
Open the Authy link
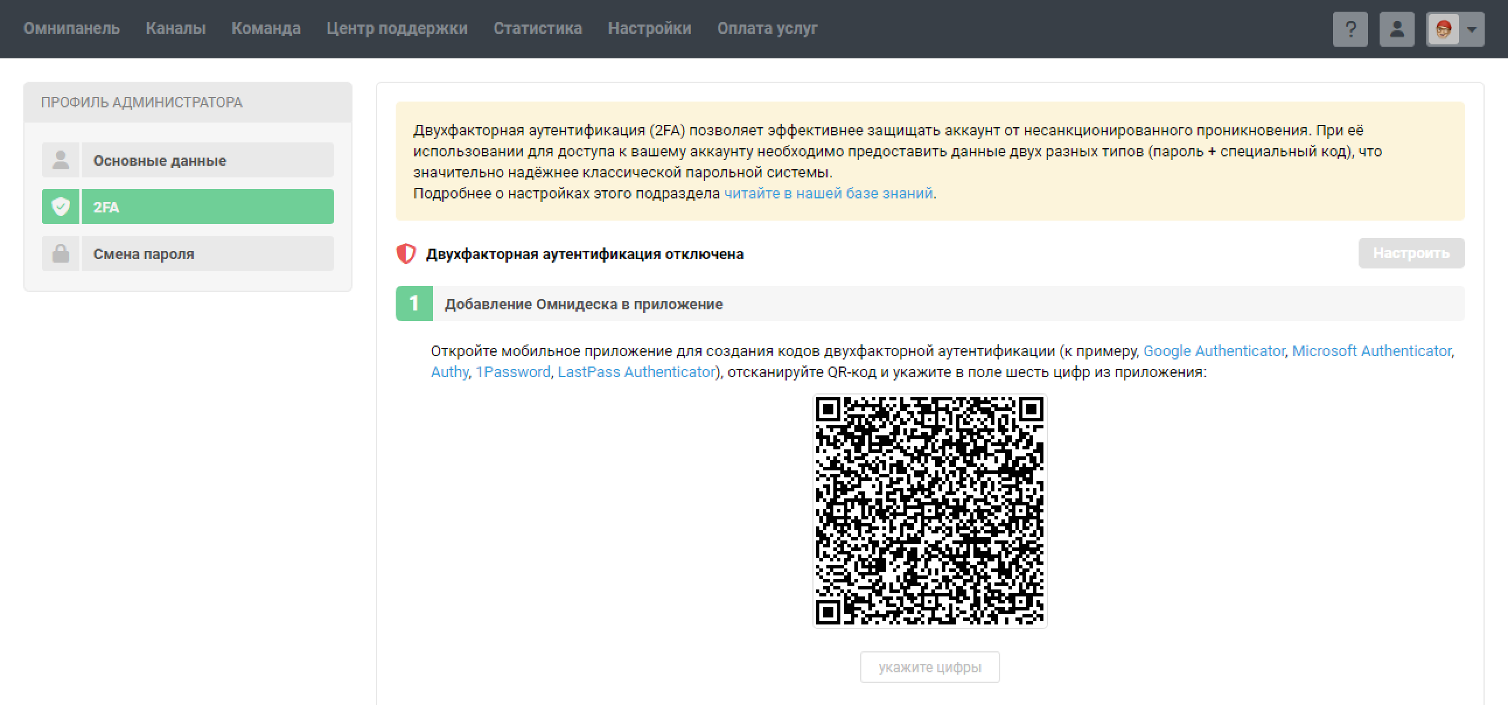click(x=449, y=372)
